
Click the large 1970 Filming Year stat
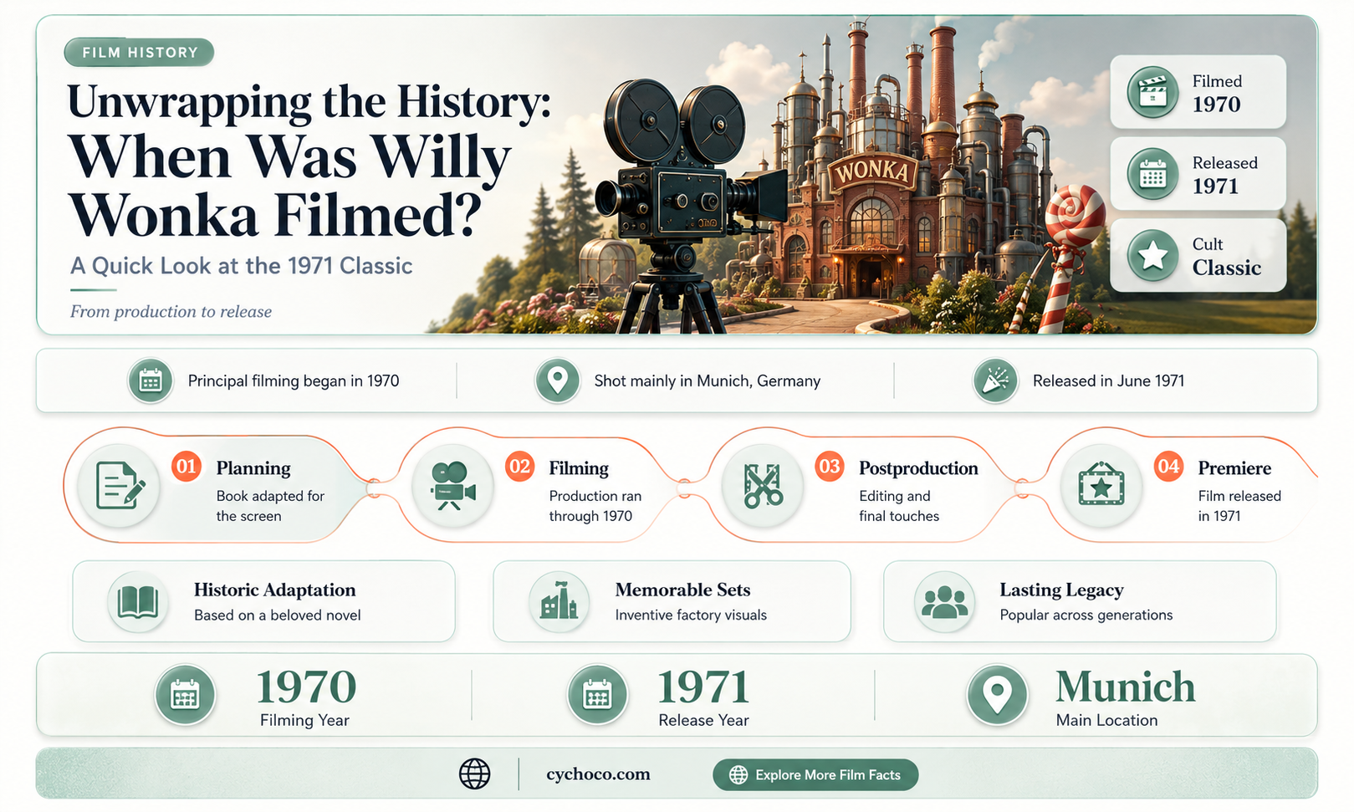click(306, 687)
